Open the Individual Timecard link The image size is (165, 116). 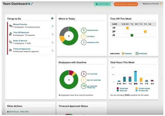click(x=19, y=112)
